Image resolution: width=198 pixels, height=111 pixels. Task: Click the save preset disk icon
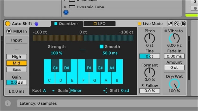(x=183, y=24)
